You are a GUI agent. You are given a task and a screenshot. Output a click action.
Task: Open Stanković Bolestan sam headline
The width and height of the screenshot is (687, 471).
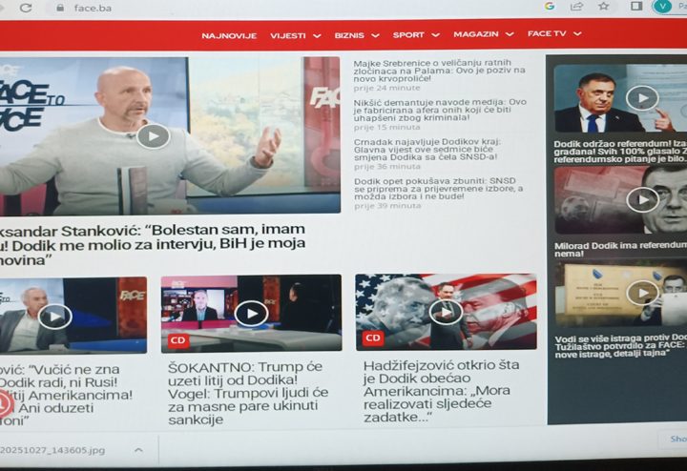tap(153, 244)
